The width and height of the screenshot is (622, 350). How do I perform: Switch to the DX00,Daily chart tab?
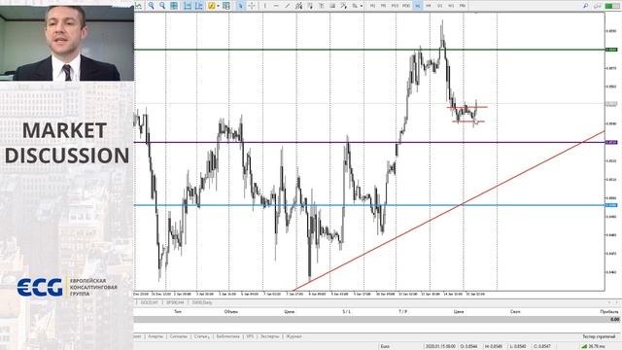pyautogui.click(x=202, y=302)
